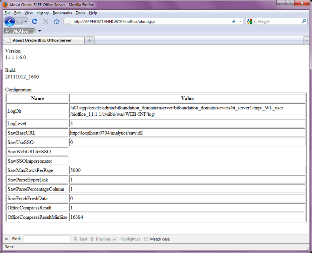312x253 pixels.
Task: Click the search magnifier icon
Action: coord(304,21)
